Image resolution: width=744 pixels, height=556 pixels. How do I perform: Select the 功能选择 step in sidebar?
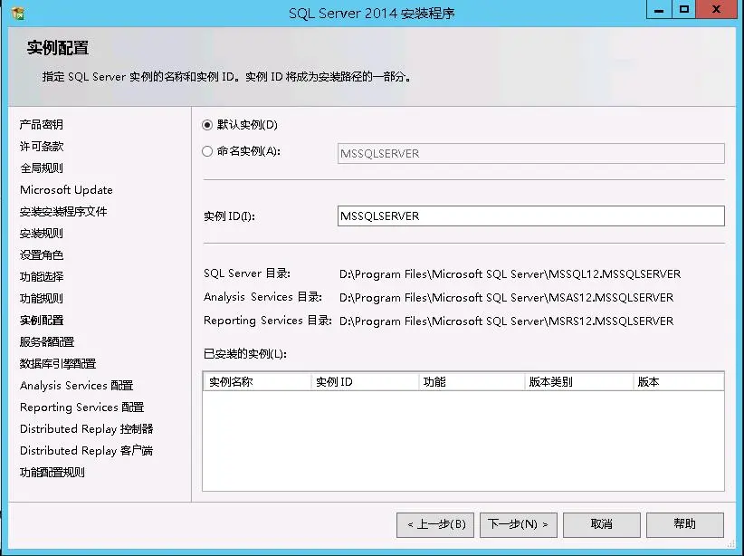pyautogui.click(x=42, y=277)
